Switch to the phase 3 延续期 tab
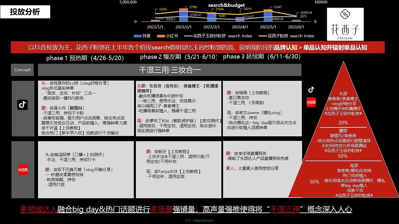Image resolution: width=399 pixels, height=224 pixels. pos(261,57)
